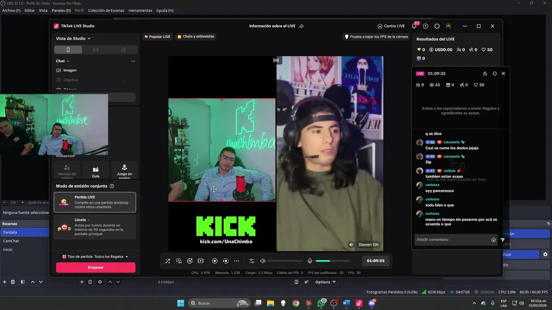Open the magic effects wand tool
The image size is (552, 310).
168,261
